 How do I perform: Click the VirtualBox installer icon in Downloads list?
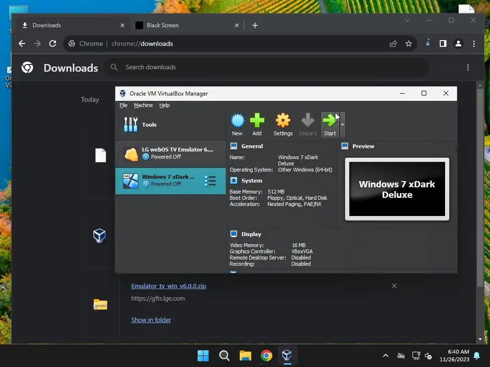(100, 236)
